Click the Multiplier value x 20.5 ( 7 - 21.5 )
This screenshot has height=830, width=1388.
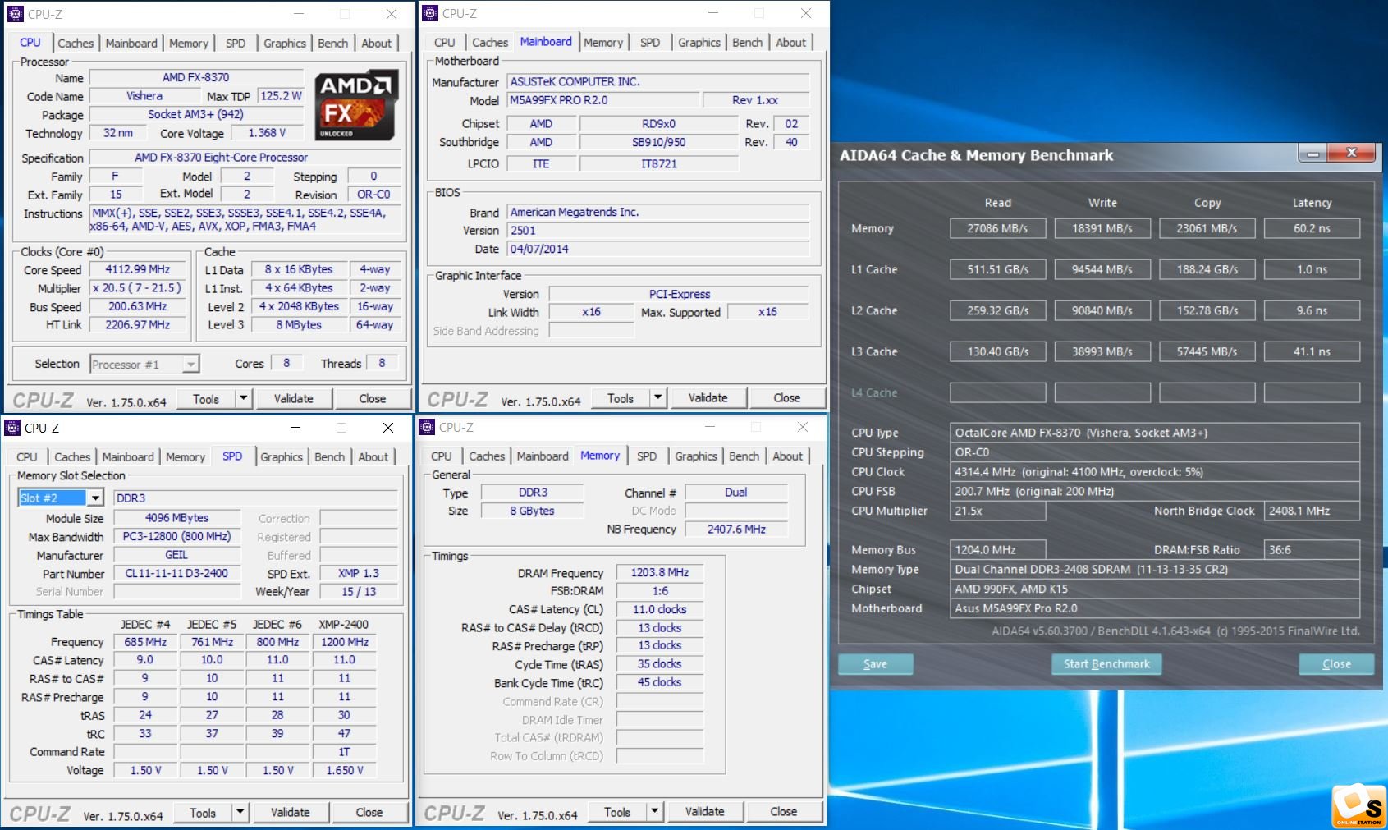point(138,288)
